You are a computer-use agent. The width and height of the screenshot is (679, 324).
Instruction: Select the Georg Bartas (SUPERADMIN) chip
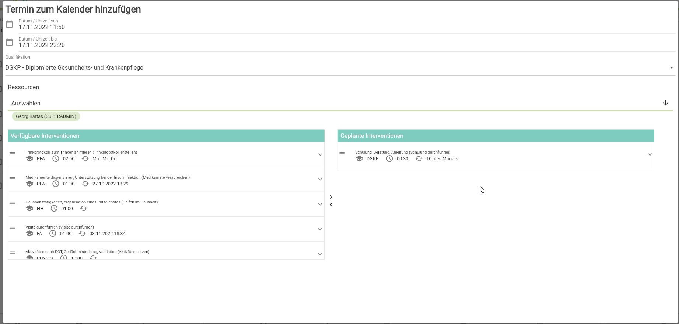(46, 116)
